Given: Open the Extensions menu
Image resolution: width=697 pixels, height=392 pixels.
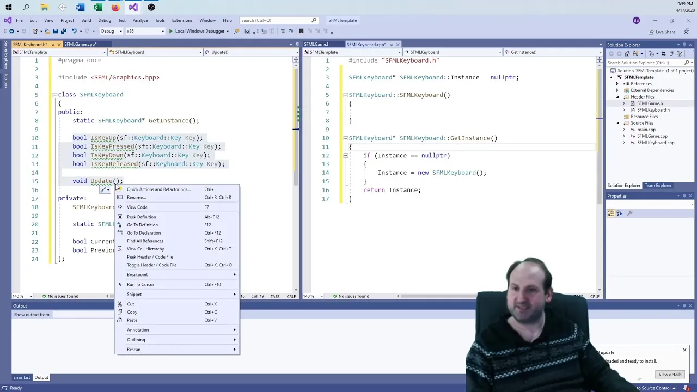Looking at the screenshot, I should tap(182, 20).
